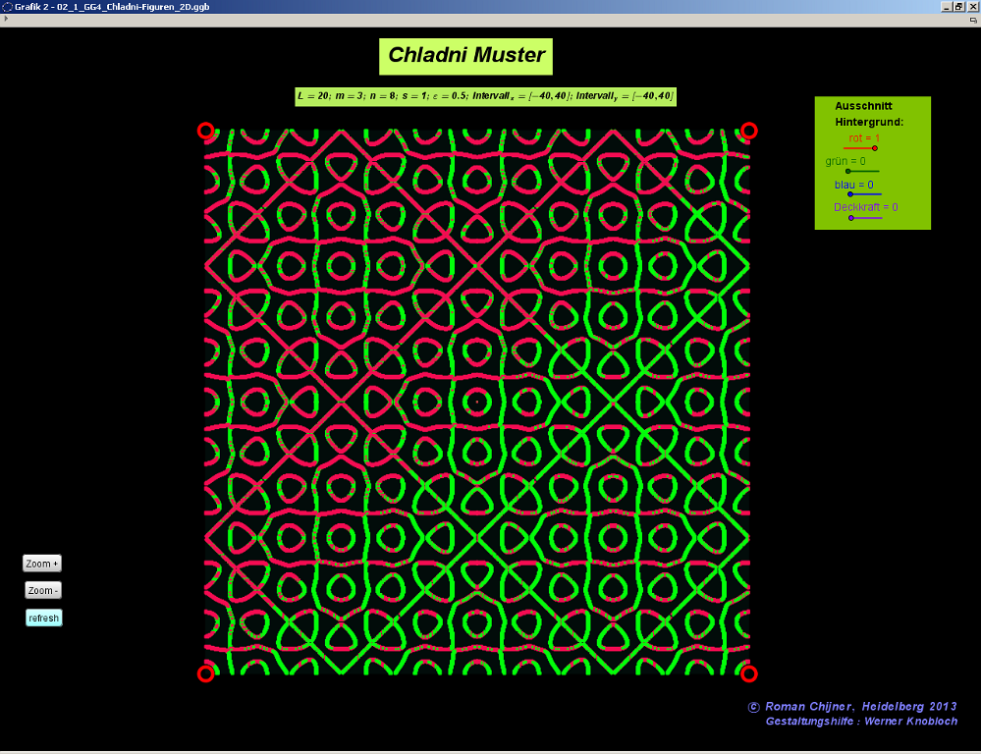This screenshot has width=981, height=754.
Task: Click the small red dot at pattern center
Action: tap(477, 401)
